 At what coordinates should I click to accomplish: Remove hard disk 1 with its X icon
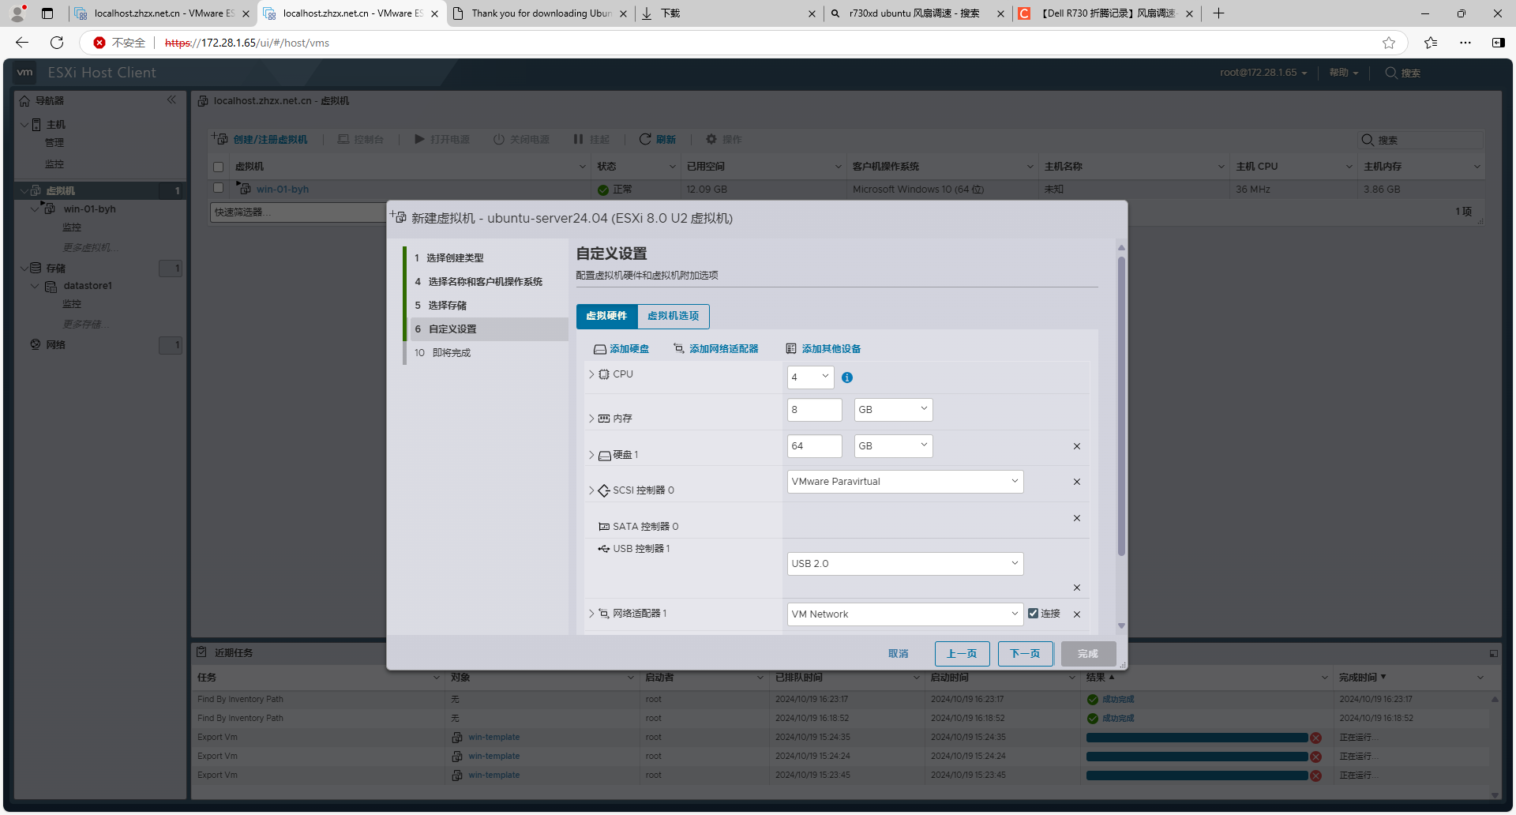tap(1076, 446)
